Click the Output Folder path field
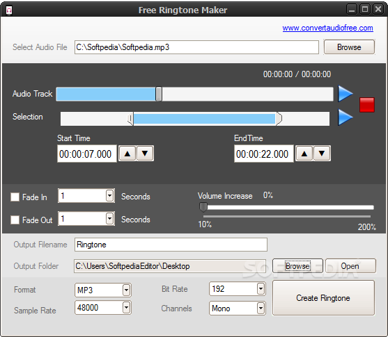 (x=170, y=266)
